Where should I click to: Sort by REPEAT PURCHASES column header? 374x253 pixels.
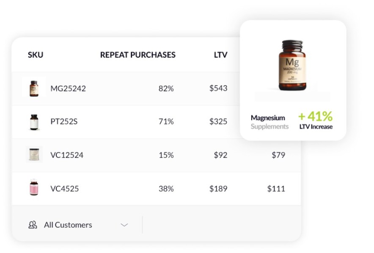(x=138, y=55)
